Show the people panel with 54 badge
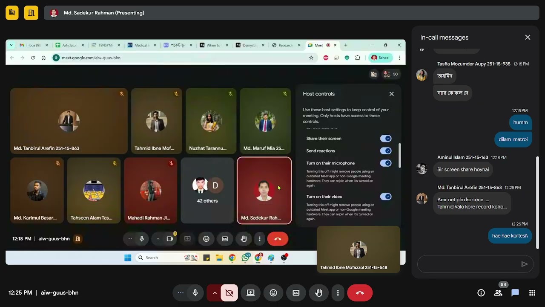Viewport: 545px width, 307px height. click(498, 293)
